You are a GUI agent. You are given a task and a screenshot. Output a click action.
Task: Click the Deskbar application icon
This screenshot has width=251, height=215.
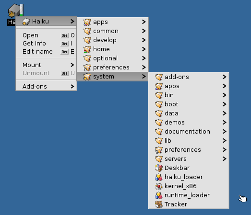[x=159, y=168]
